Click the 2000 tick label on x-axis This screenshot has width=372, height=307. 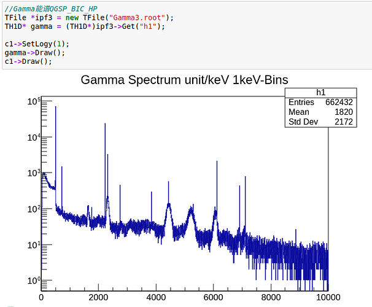coord(98,298)
